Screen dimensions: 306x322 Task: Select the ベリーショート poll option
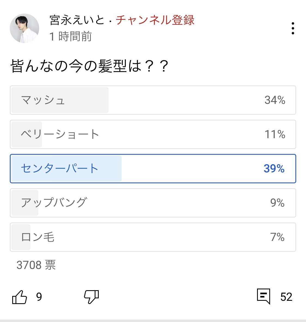coord(153,134)
